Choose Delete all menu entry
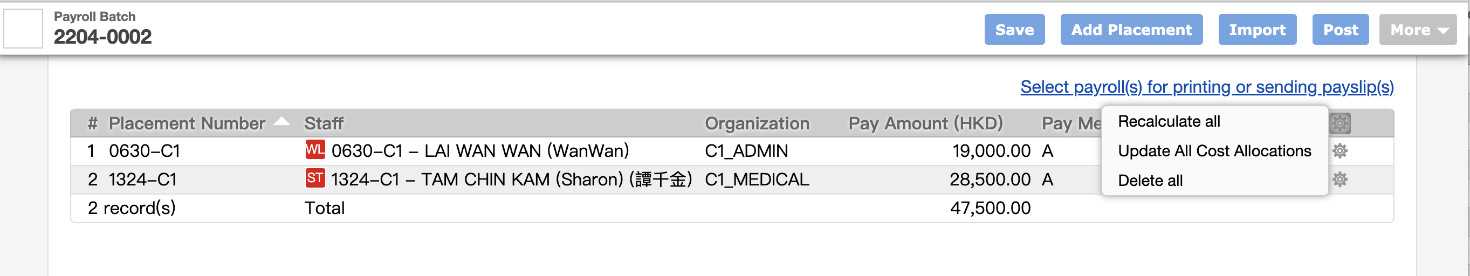 click(x=1150, y=181)
